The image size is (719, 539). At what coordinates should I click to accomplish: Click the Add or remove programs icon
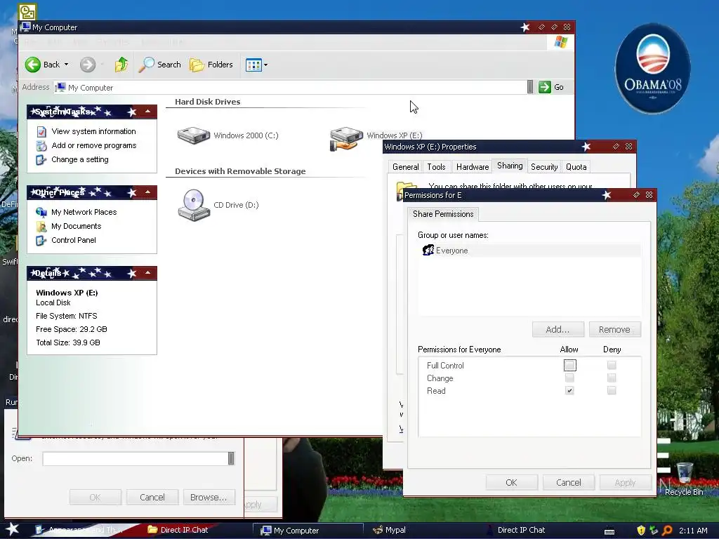(41, 146)
